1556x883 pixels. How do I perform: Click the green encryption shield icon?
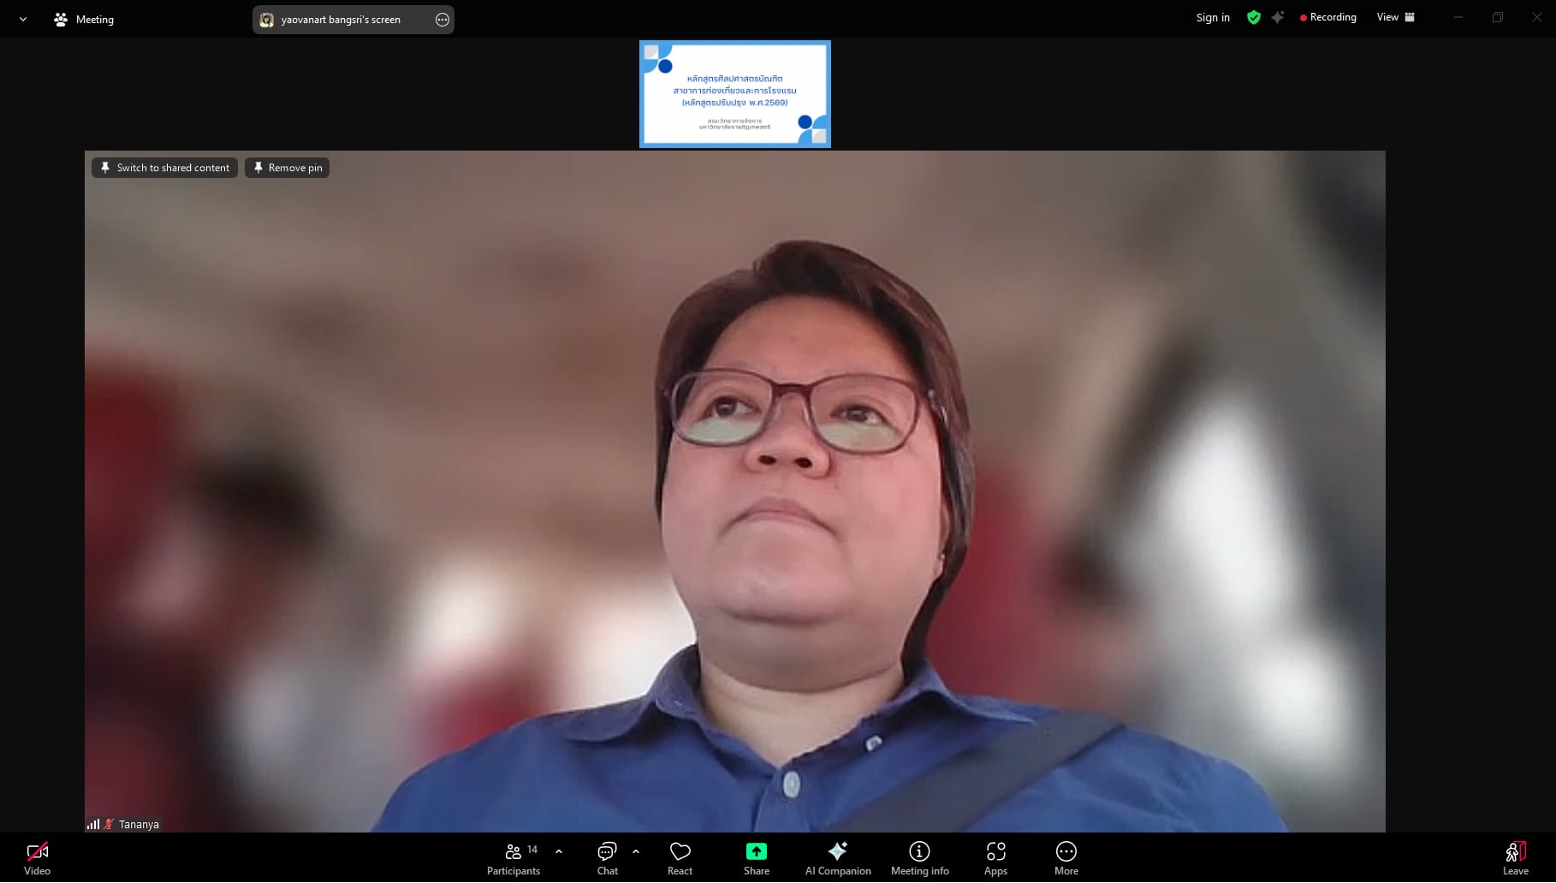click(x=1253, y=17)
